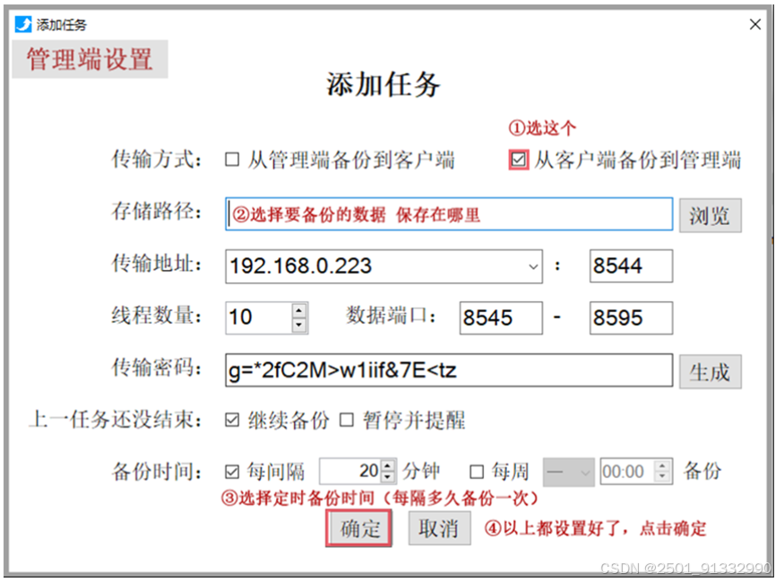Viewport: 775px width, 582px height.
Task: Toggle the 继续备份 checkbox
Action: [x=232, y=421]
